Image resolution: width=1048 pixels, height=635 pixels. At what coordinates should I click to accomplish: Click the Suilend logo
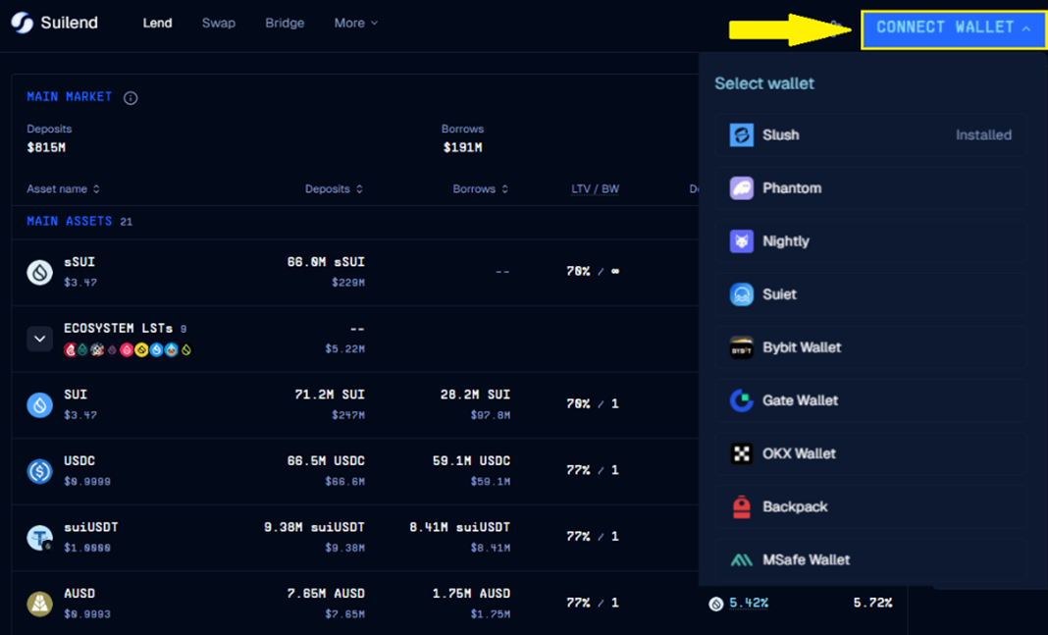click(55, 23)
